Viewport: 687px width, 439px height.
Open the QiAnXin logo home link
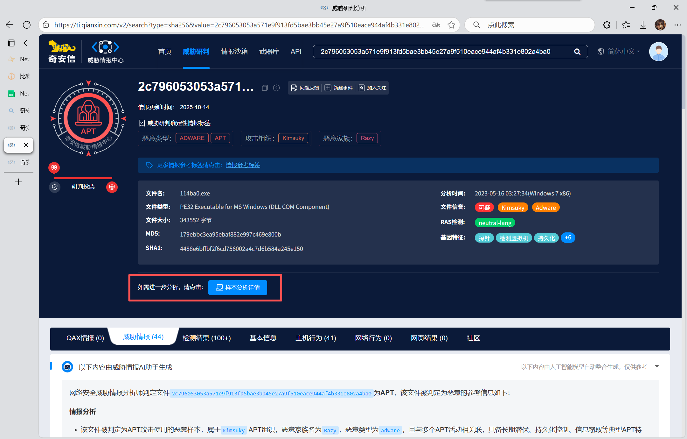pos(62,52)
